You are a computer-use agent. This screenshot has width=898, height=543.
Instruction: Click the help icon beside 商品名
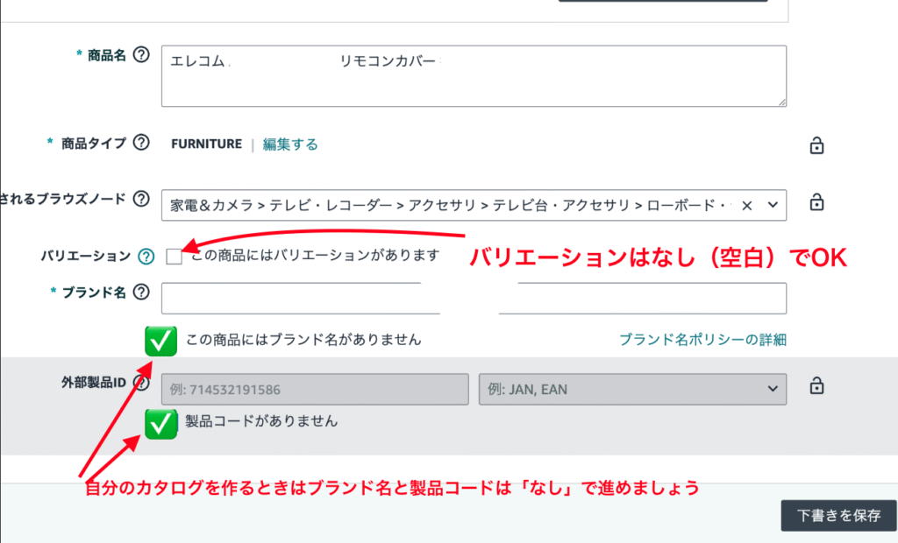142,55
